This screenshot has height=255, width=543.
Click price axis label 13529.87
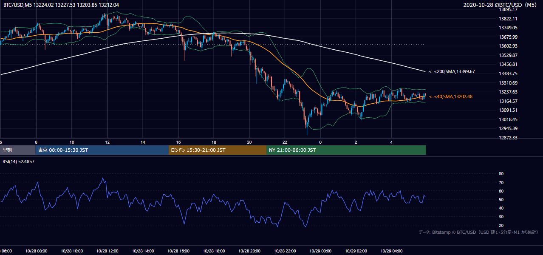tap(508, 55)
